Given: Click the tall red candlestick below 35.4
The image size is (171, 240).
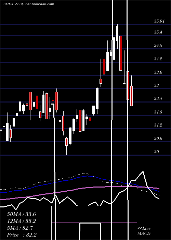Looking at the screenshot, I should (x=121, y=53).
